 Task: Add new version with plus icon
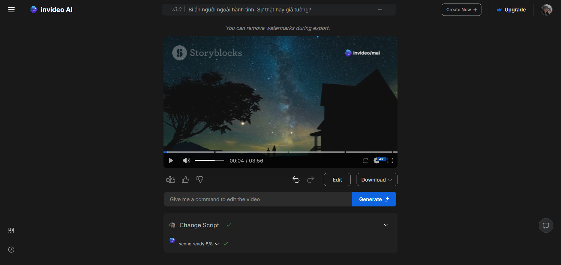pos(380,10)
